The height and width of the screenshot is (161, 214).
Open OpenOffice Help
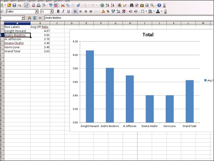click(159, 5)
